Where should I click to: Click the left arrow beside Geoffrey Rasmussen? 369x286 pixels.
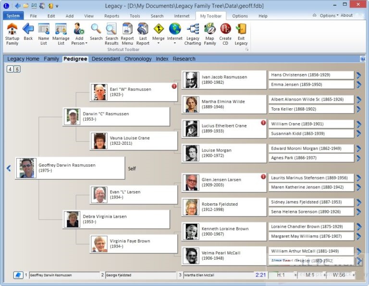[9, 168]
